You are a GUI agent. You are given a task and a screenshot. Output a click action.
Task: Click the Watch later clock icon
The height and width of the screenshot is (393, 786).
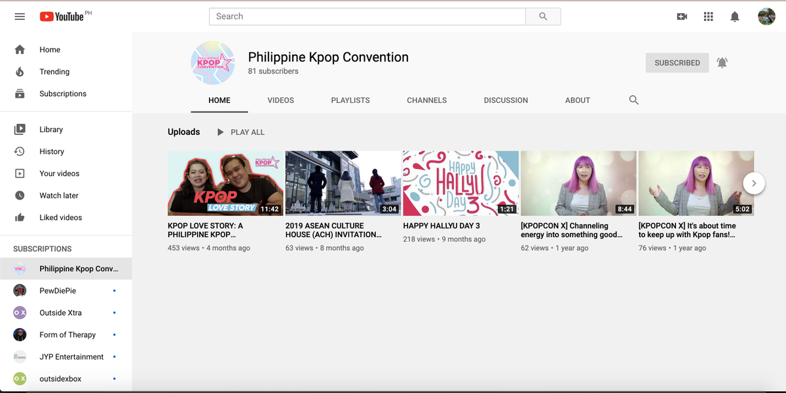pos(20,195)
